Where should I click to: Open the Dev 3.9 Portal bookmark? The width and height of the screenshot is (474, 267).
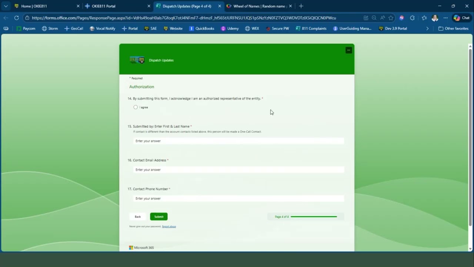(x=393, y=29)
